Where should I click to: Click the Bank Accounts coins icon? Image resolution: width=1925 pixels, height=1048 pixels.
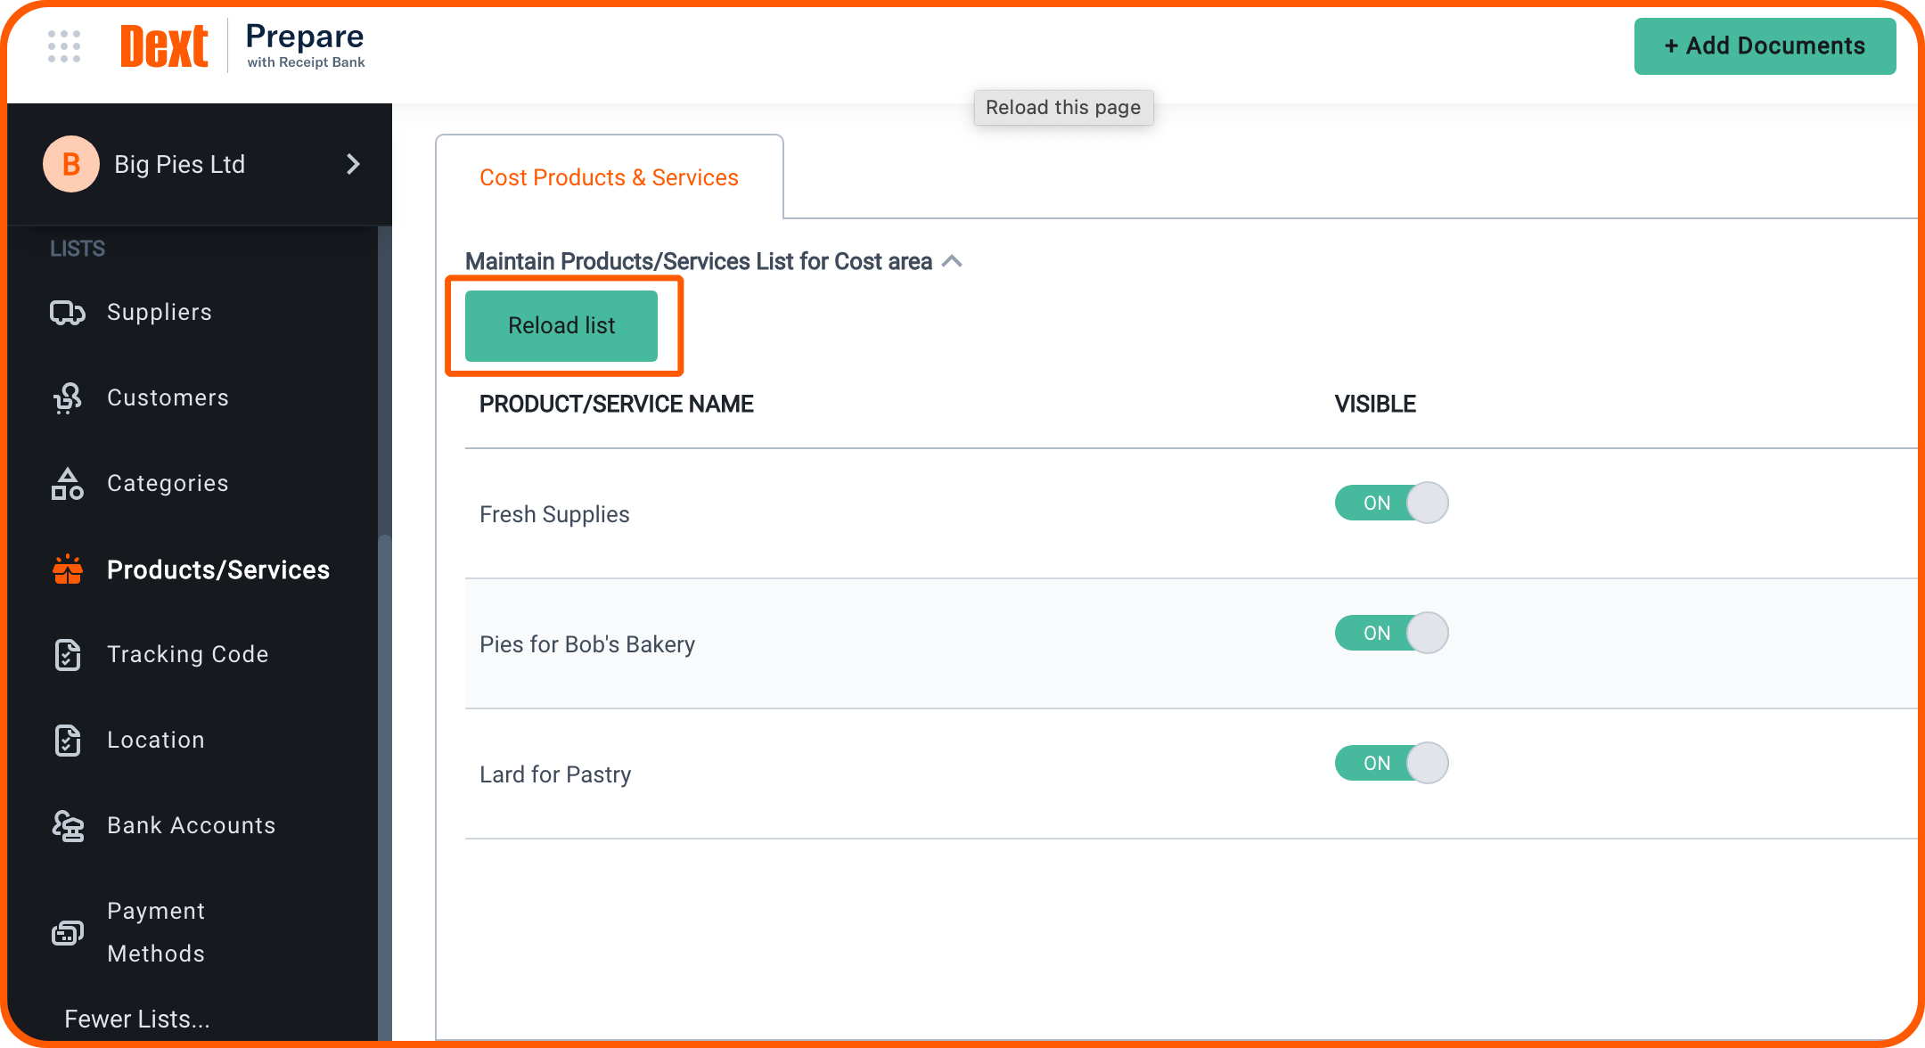point(68,826)
